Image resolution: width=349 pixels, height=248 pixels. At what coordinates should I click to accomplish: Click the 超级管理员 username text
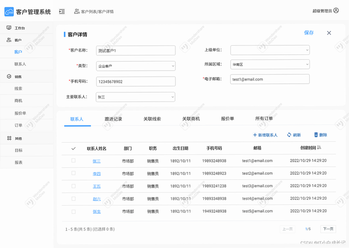(322, 11)
